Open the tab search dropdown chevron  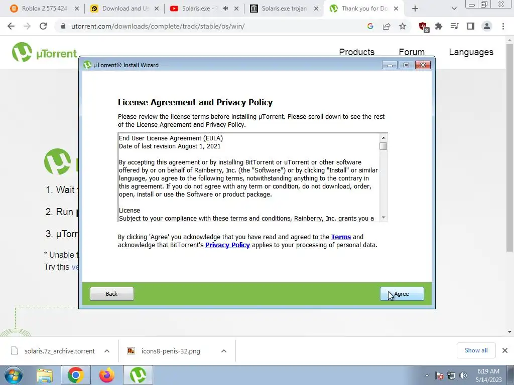pos(454,9)
